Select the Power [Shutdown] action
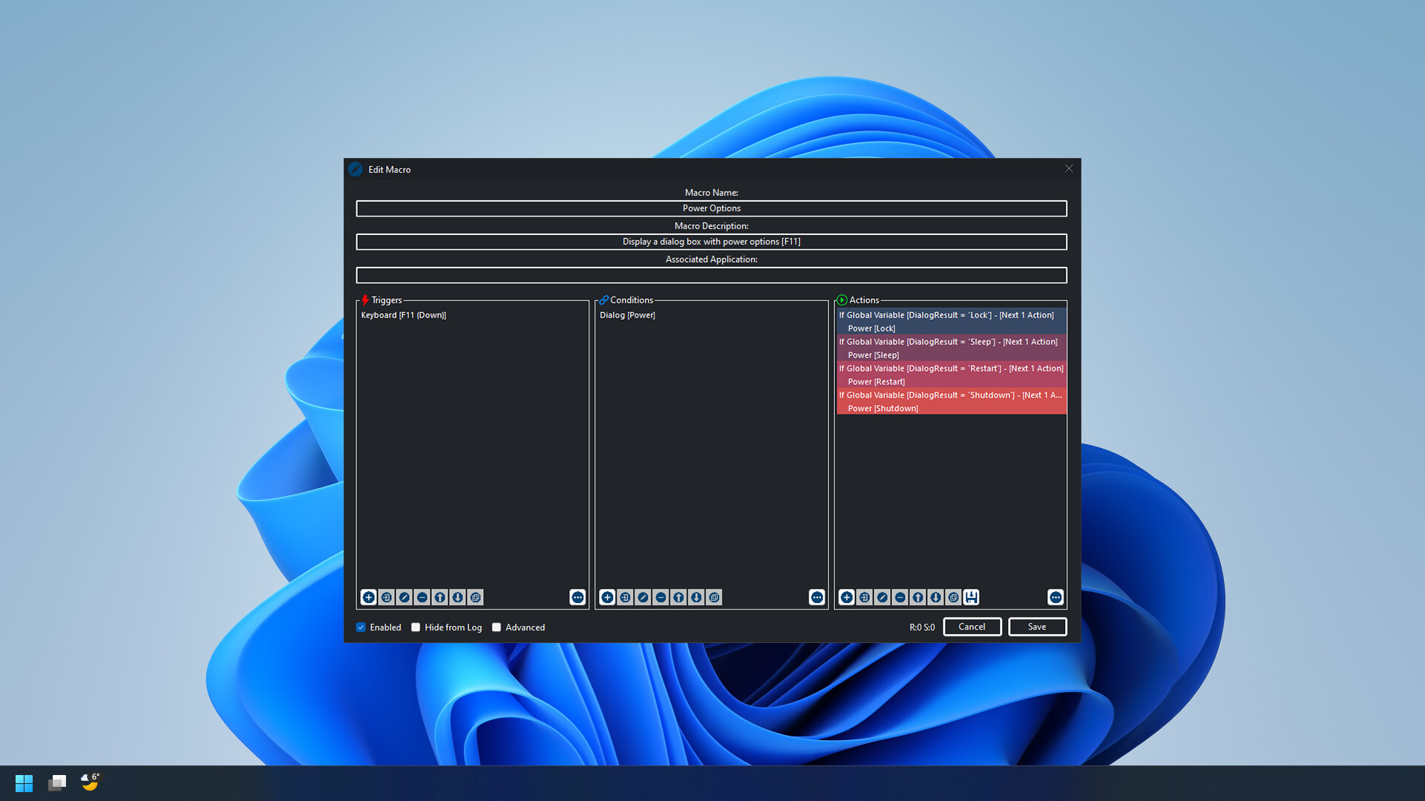The image size is (1425, 801). 882,408
